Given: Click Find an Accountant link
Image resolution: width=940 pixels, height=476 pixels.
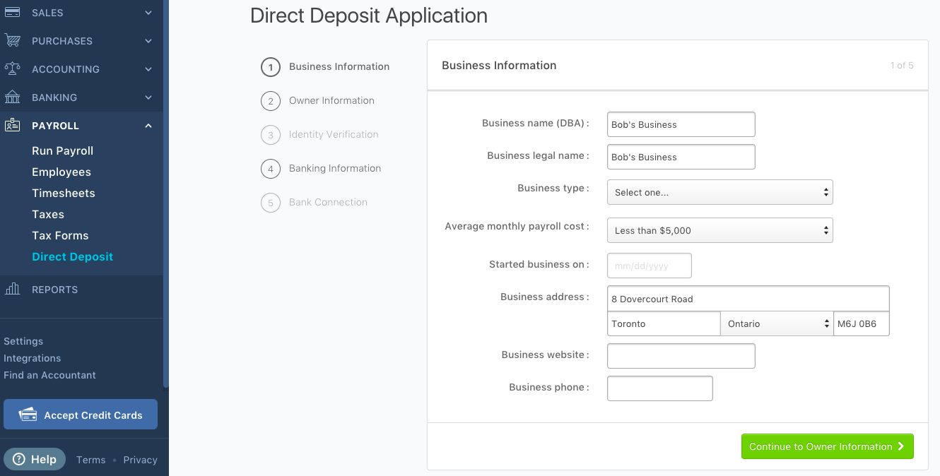Looking at the screenshot, I should tap(49, 375).
